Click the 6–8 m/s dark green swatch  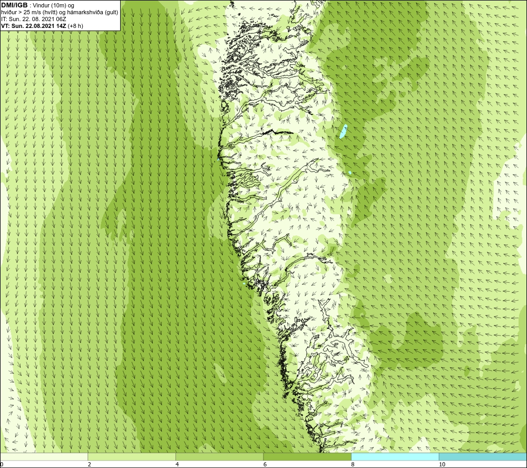point(307,456)
